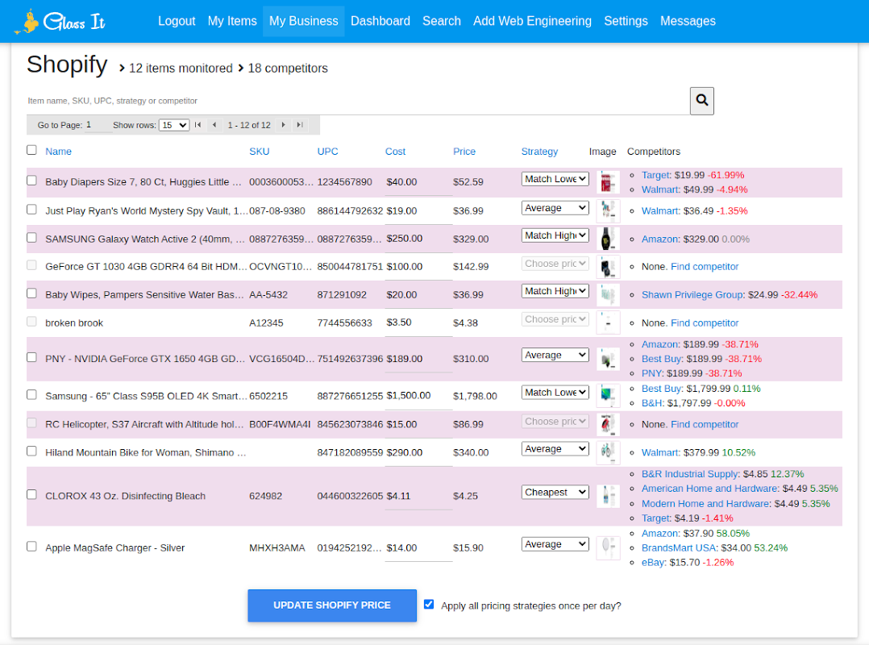Open the Show rows dropdown
869x645 pixels.
173,125
